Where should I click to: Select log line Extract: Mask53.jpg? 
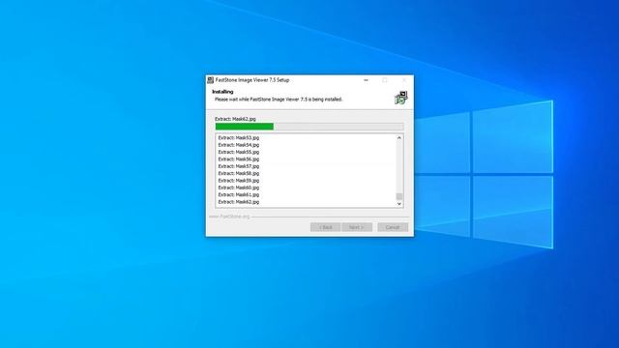[239, 137]
